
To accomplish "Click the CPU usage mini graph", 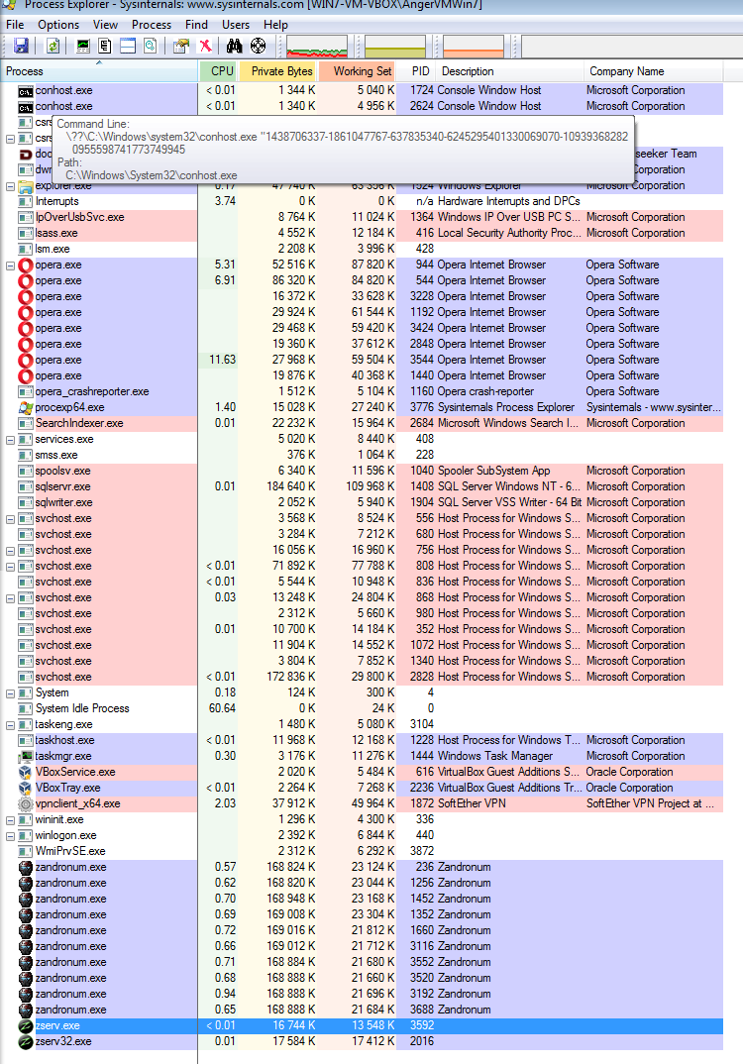I will pyautogui.click(x=316, y=46).
